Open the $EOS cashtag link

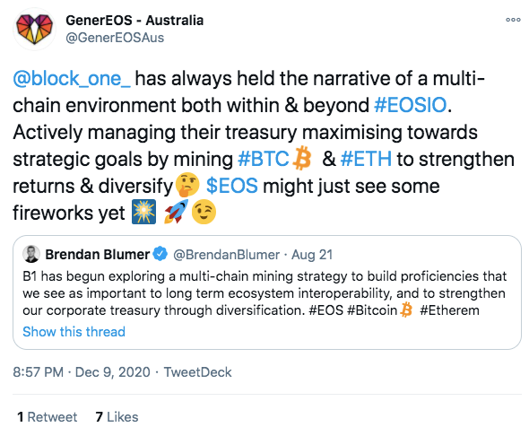[232, 186]
